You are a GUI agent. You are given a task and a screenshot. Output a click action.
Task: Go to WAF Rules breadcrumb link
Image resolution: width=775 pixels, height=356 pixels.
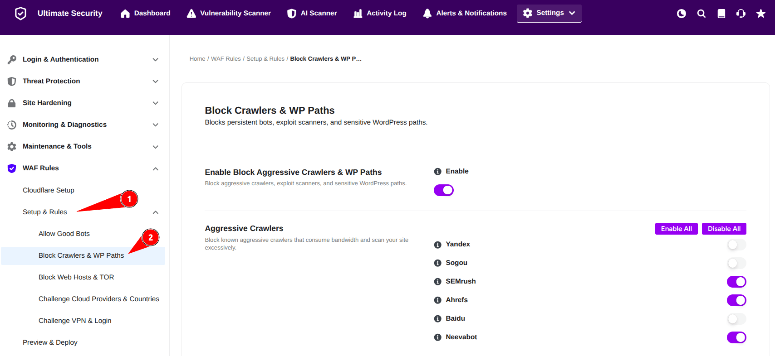tap(226, 59)
